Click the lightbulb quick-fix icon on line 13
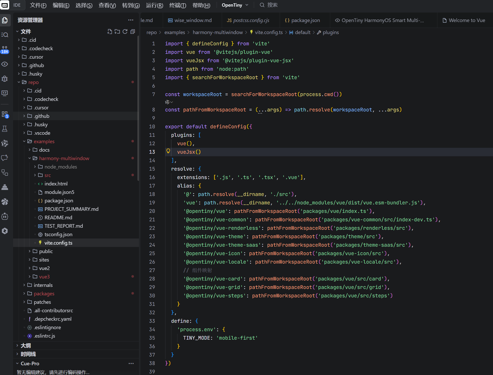This screenshot has height=375, width=493. (168, 151)
